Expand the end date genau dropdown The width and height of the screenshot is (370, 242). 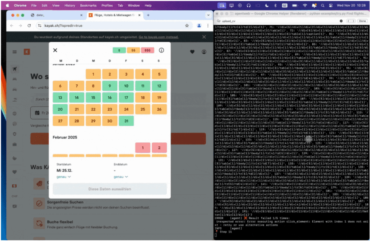pyautogui.click(x=121, y=177)
